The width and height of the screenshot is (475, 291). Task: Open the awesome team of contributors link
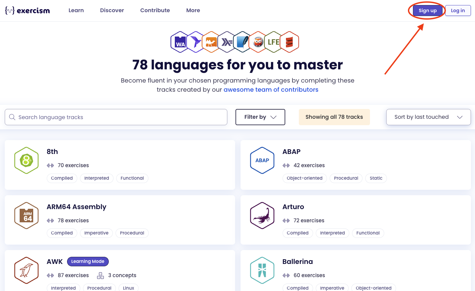(x=271, y=89)
